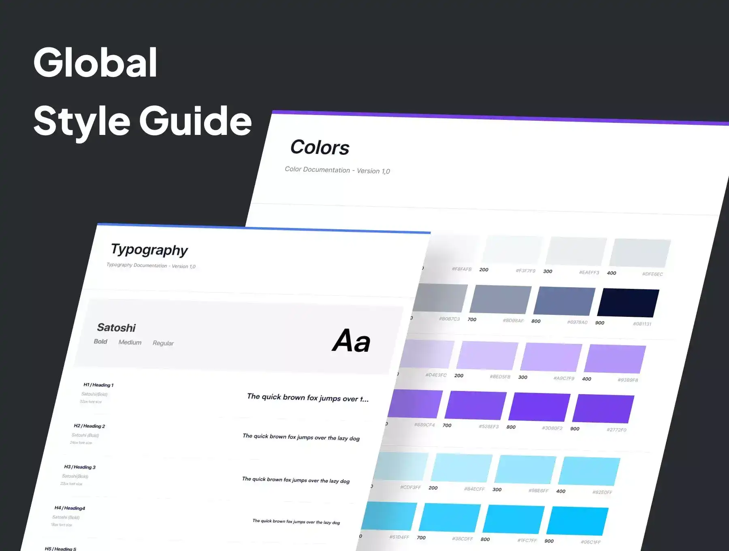The width and height of the screenshot is (729, 551).
Task: Choose the purple 900 swatch #2772F0
Action: point(603,408)
